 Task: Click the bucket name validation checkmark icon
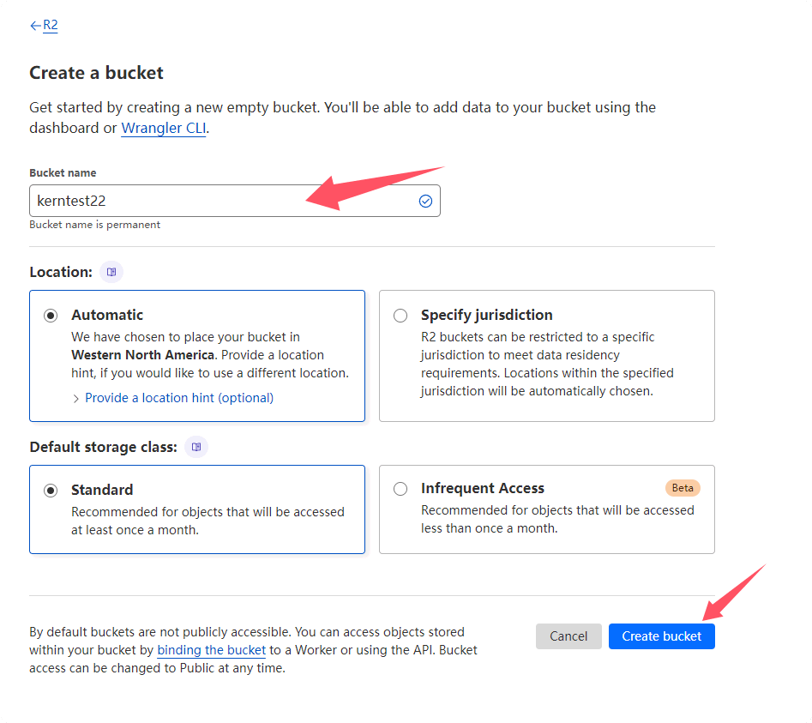425,202
